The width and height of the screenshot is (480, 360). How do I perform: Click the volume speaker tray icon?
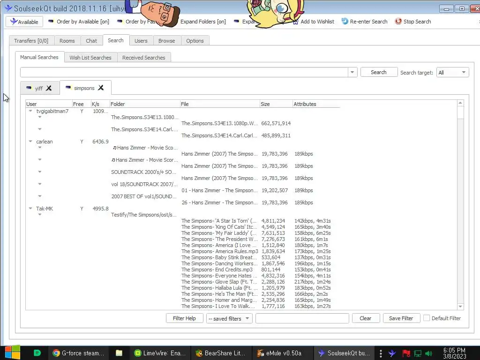(428, 353)
